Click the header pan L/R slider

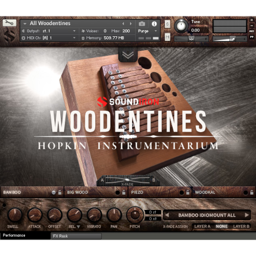click(191, 39)
